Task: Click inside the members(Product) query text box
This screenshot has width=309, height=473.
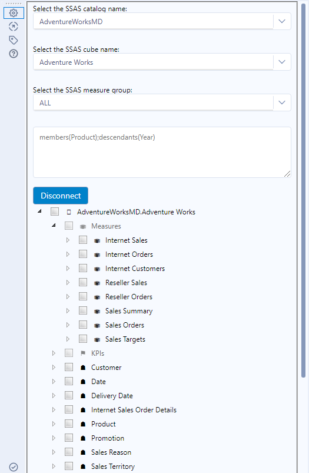Action: 162,153
